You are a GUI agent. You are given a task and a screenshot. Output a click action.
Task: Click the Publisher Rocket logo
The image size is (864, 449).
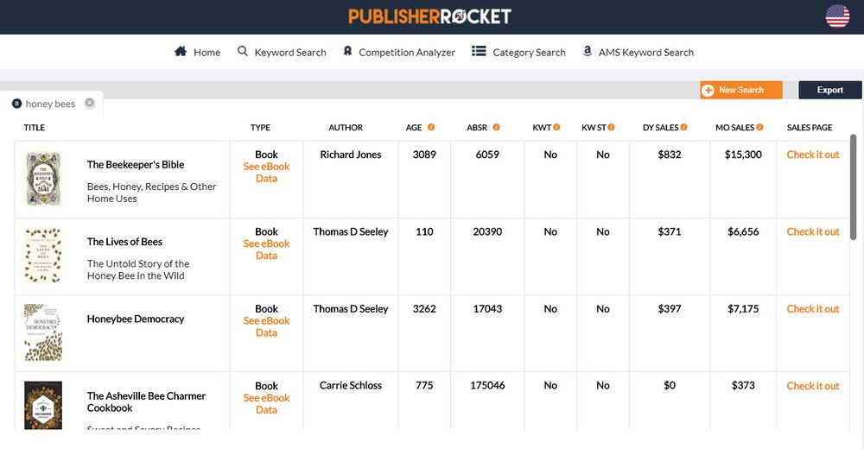point(429,16)
